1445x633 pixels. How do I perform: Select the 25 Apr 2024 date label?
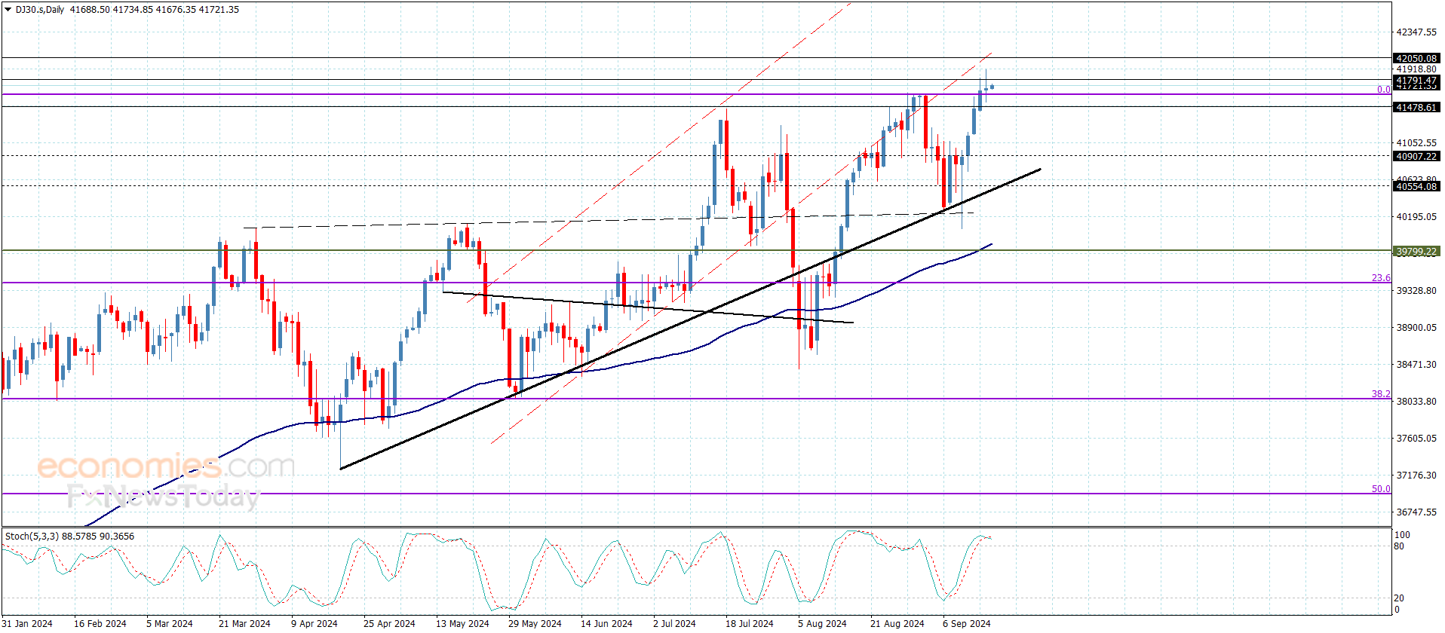[389, 624]
